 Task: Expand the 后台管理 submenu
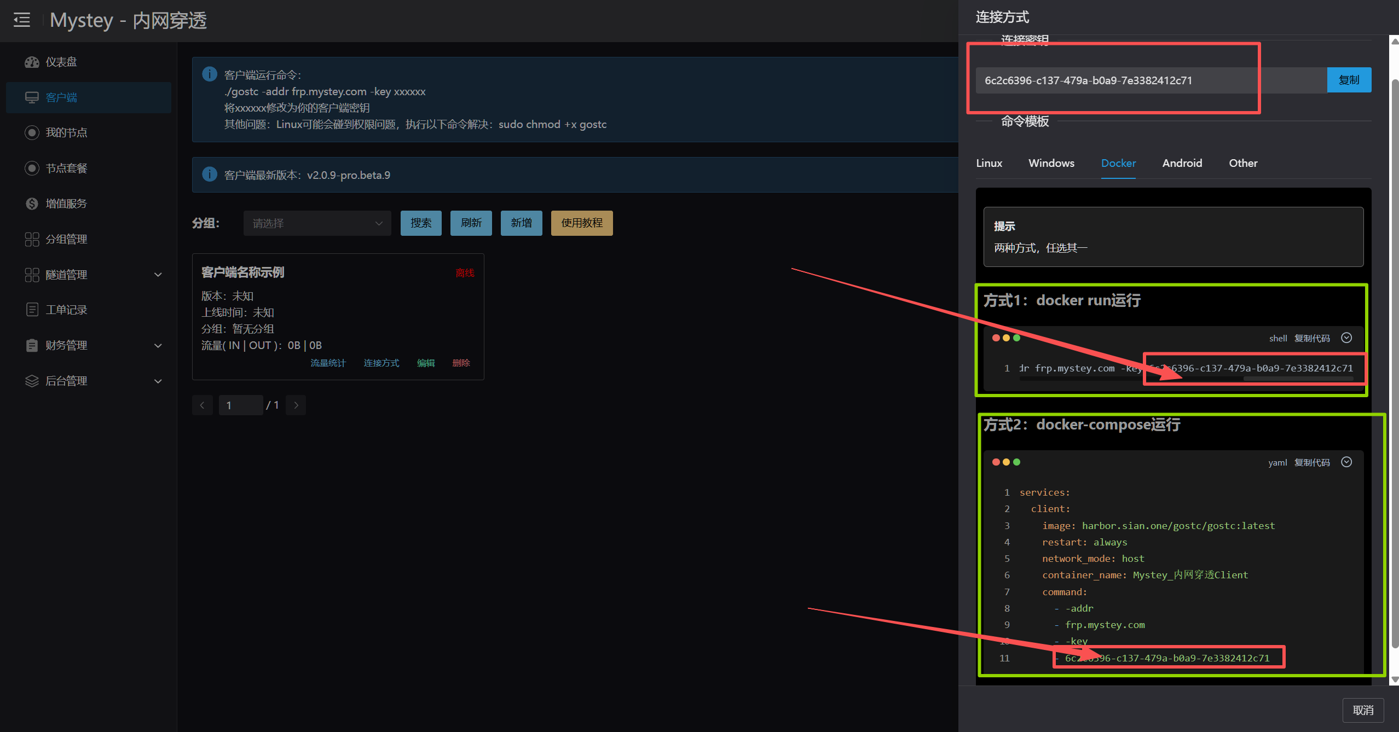pyautogui.click(x=158, y=381)
